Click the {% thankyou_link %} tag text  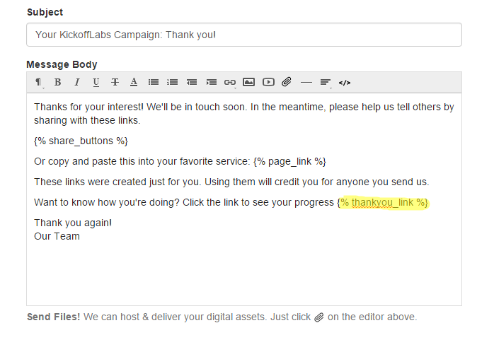(x=383, y=202)
